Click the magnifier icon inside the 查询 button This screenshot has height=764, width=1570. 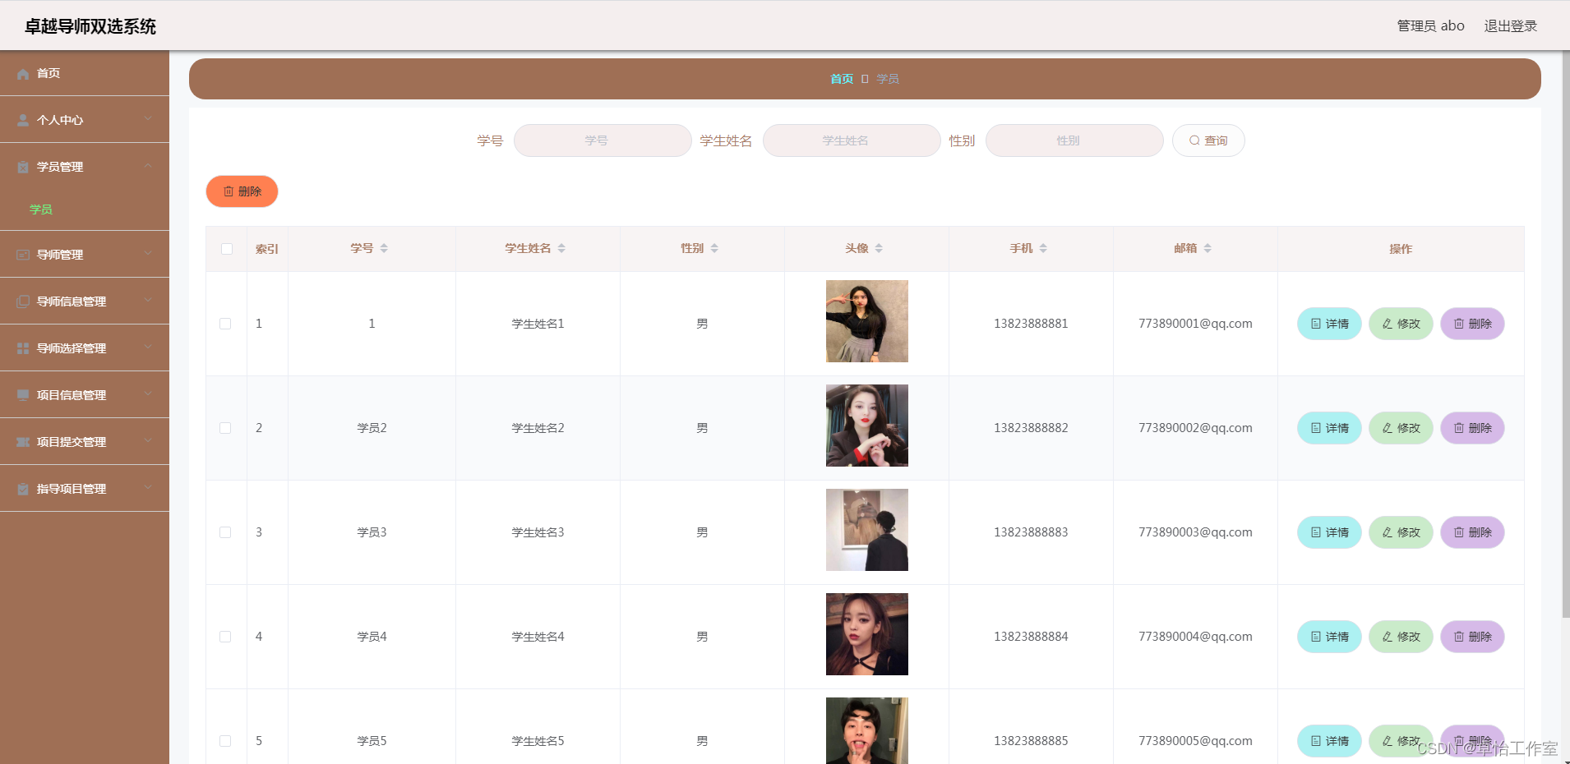click(1196, 140)
